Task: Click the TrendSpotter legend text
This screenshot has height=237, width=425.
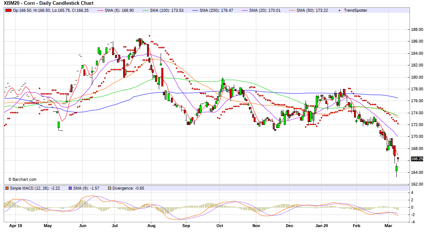Action: [x=355, y=10]
